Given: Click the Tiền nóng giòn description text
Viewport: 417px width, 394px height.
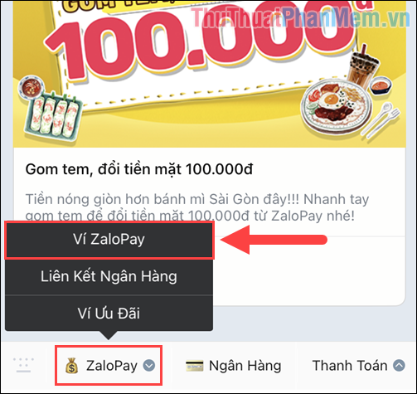Looking at the screenshot, I should [x=197, y=207].
